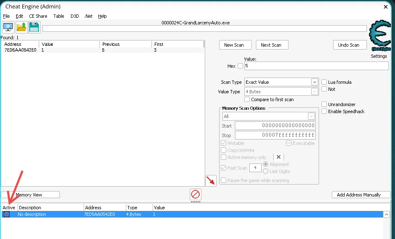Click the X beside Active memory only
This screenshot has width=395, height=239.
tap(278, 157)
